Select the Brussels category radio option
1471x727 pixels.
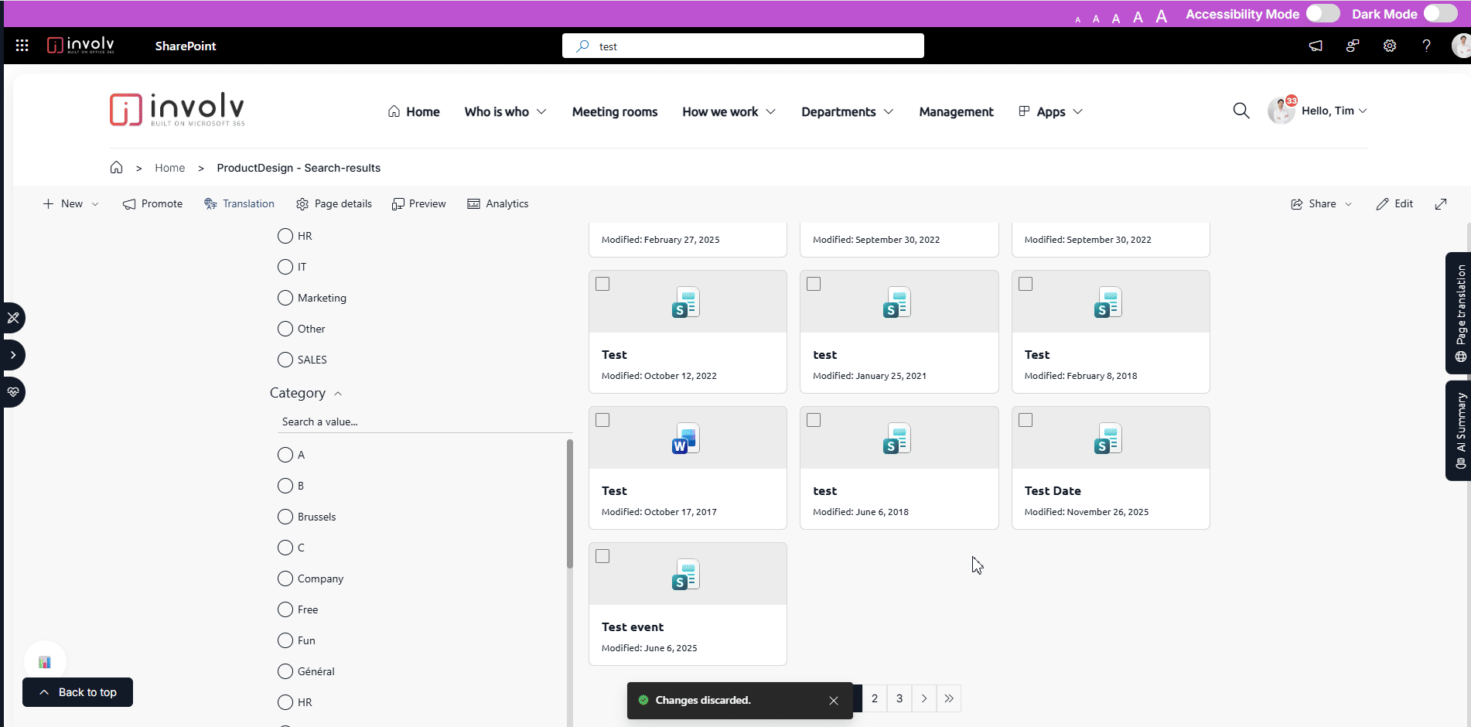285,517
